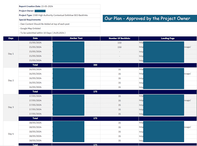Viewport: 197px width, 146px height.
Task: Click the 16/05/2024 date in the 'ssage/' row
Action: click(x=35, y=74)
